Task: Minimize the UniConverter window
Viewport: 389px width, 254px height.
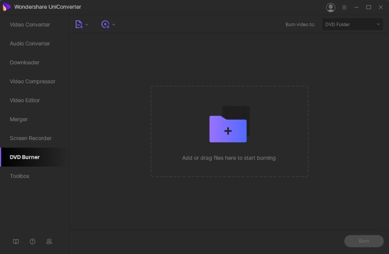Action: [356, 7]
